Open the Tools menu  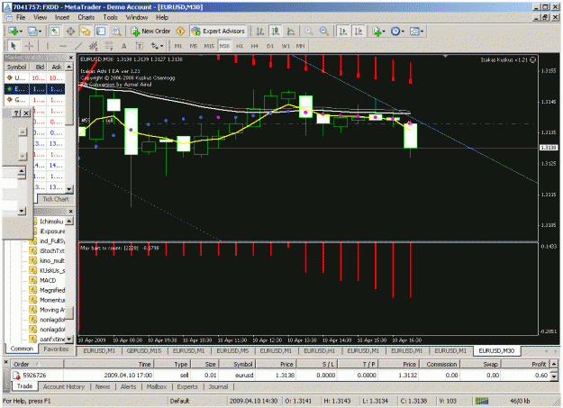click(x=110, y=17)
